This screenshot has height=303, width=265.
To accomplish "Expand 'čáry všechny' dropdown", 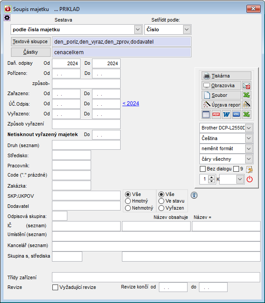I will [249, 159].
